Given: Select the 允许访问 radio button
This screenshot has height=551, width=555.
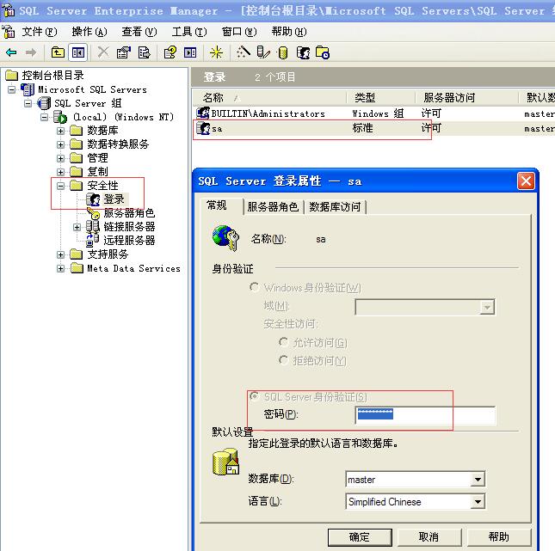Looking at the screenshot, I should 283,342.
